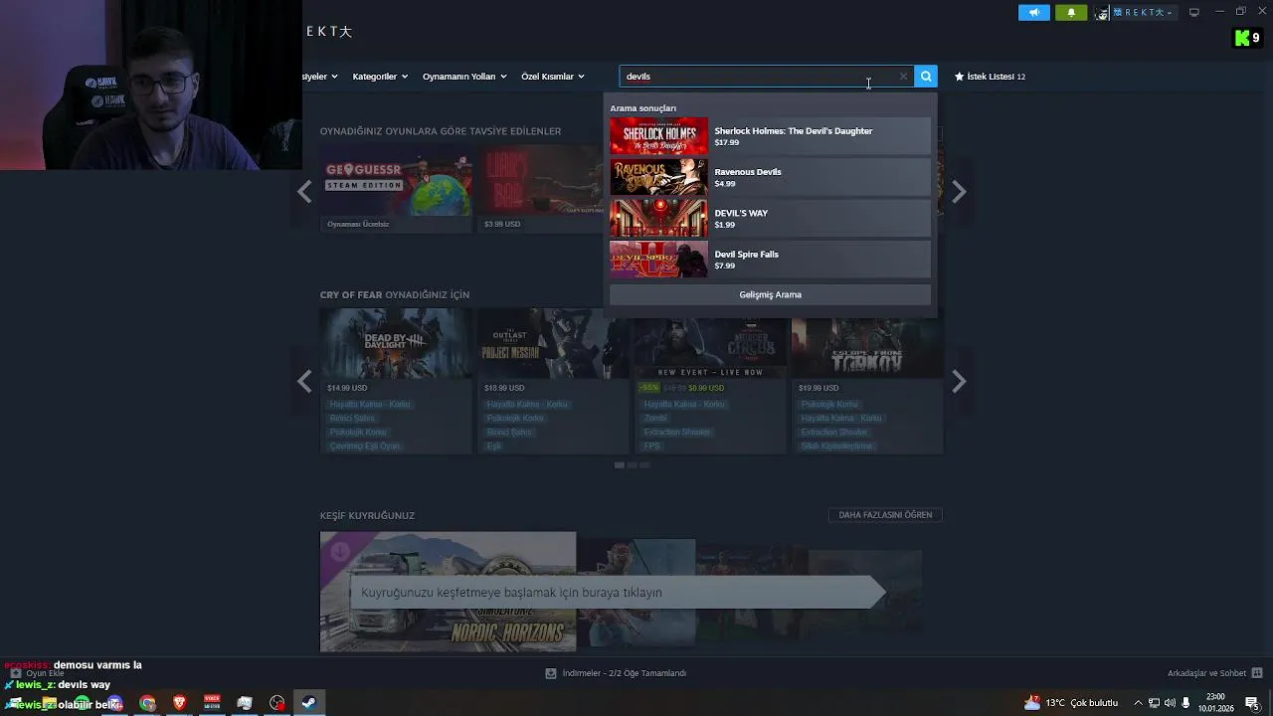Go to next recommended games with right arrow
The height and width of the screenshot is (716, 1273).
coord(959,192)
